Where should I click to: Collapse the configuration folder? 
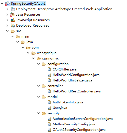39,64
